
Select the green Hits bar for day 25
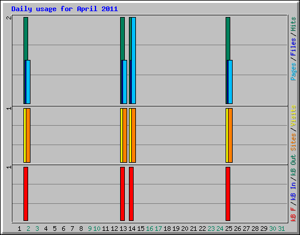click(228, 38)
